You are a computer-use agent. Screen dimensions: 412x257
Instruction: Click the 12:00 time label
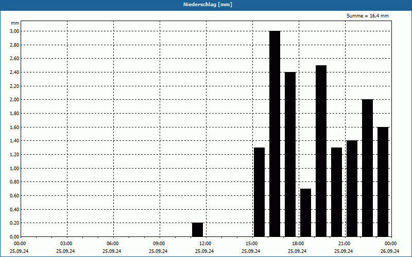(x=205, y=244)
